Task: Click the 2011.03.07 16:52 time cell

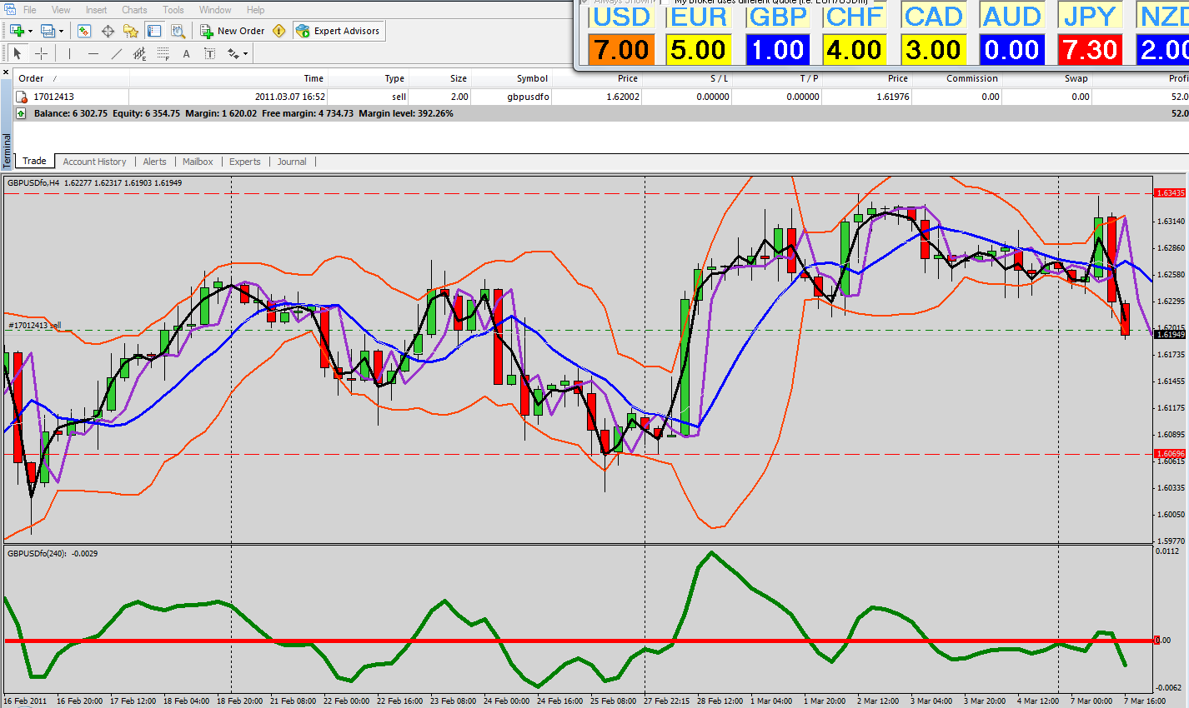Action: coord(290,97)
